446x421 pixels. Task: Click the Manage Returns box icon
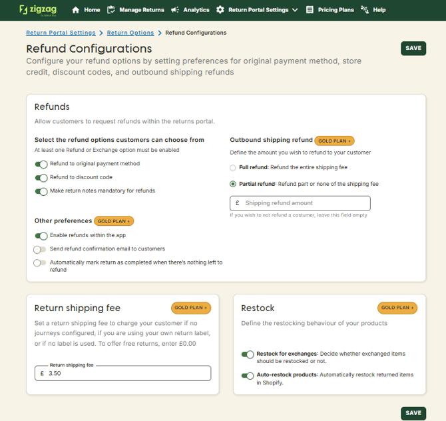point(111,10)
